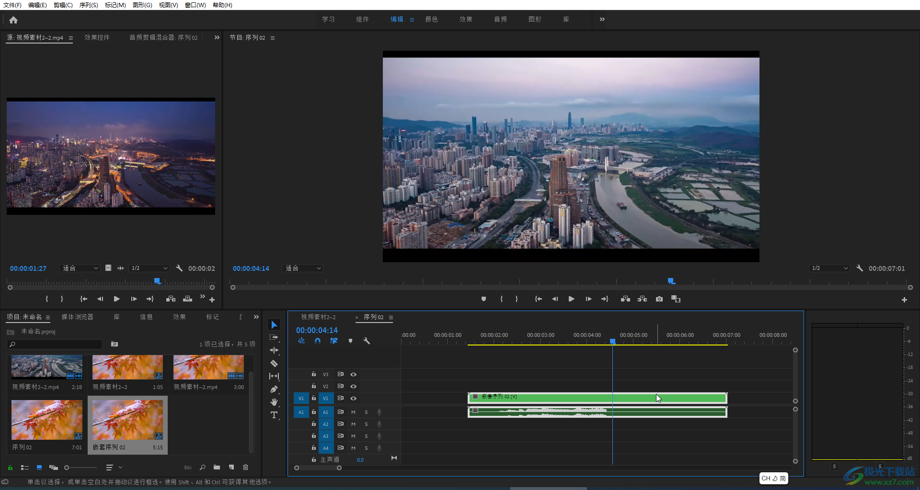The height and width of the screenshot is (490, 920).
Task: Select the Track Select Forward tool
Action: 274,337
